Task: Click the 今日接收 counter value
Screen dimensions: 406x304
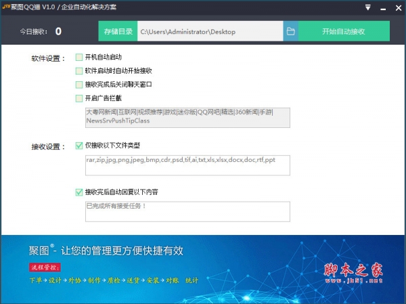Action: pos(58,31)
